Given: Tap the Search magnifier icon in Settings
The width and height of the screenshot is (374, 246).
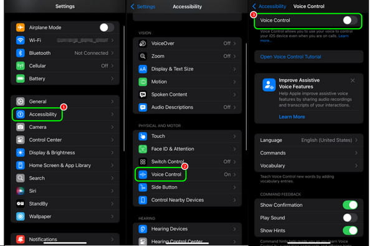Looking at the screenshot, I should coord(21,178).
